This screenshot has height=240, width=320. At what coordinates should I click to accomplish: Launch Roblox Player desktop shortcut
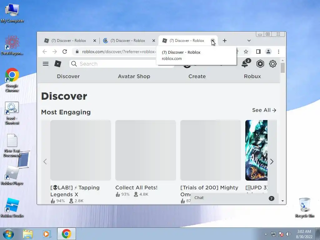[12, 175]
